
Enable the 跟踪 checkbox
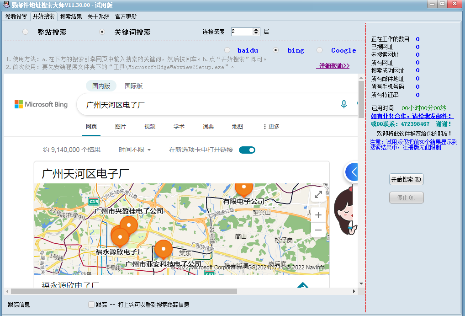(x=91, y=305)
